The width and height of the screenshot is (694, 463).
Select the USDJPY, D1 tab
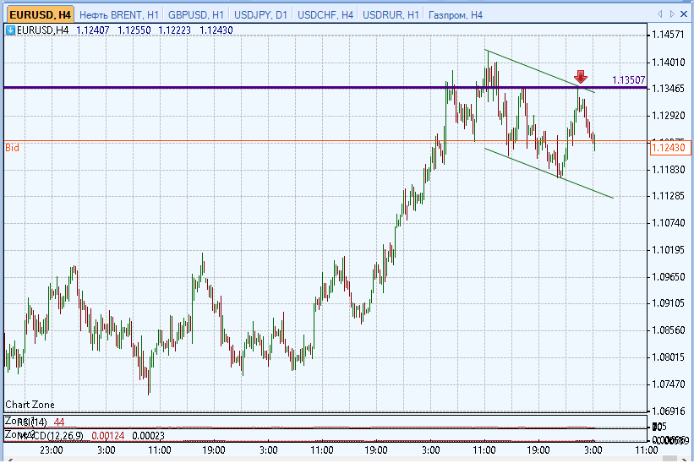[x=260, y=15]
